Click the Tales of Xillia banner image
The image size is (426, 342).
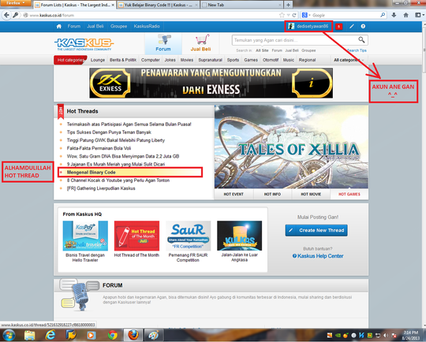pos(291,147)
